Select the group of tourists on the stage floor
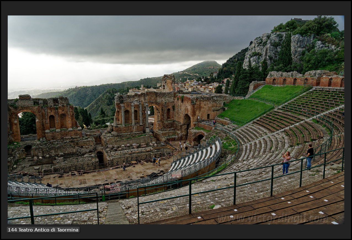This screenshot has height=240, width=352. tap(156, 161)
